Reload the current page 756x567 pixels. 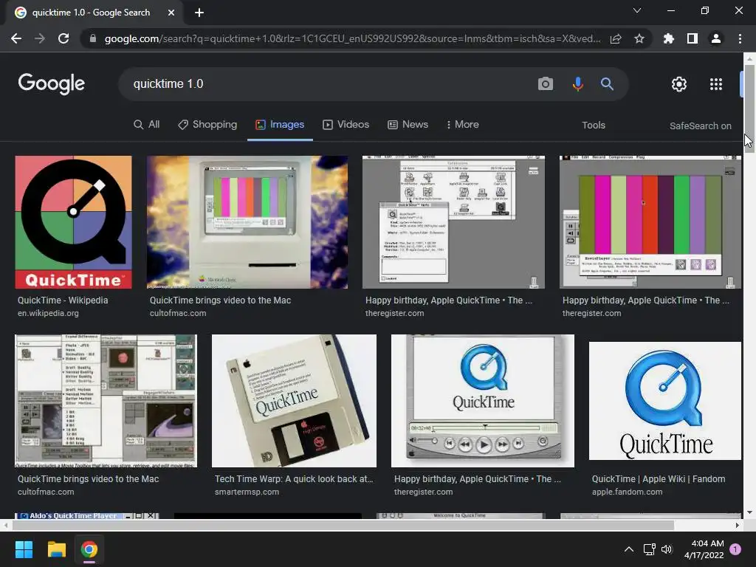pos(63,38)
